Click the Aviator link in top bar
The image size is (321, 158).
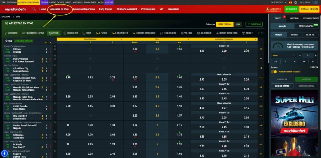pyautogui.click(x=109, y=3)
